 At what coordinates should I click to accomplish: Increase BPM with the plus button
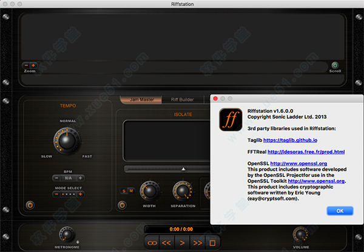(x=80, y=178)
